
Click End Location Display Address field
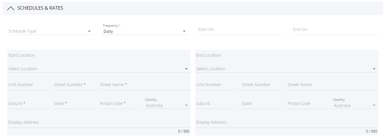click(286, 122)
